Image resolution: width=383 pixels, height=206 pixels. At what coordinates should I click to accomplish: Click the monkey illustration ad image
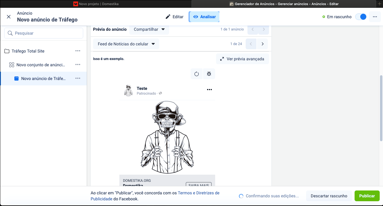tap(167, 137)
